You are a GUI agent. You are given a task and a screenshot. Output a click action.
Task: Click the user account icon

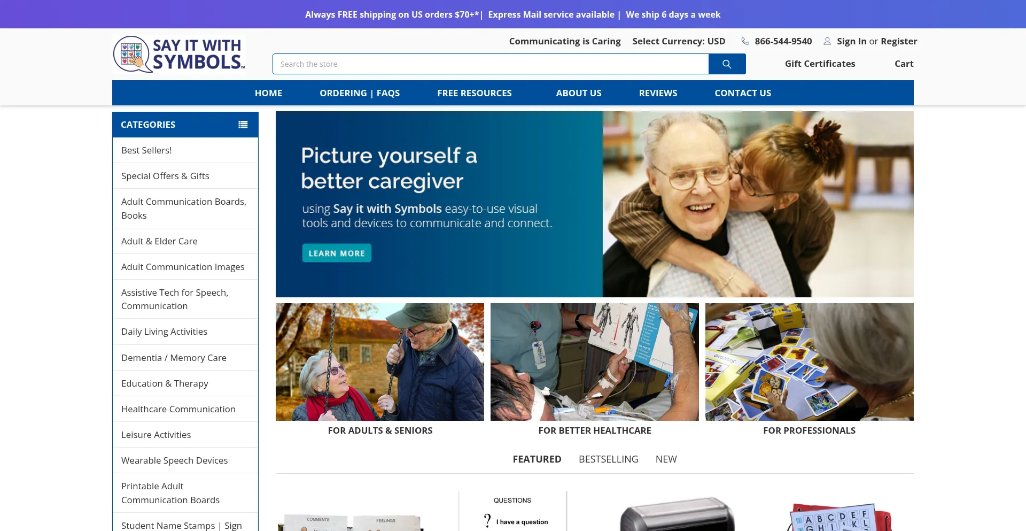[x=827, y=41]
